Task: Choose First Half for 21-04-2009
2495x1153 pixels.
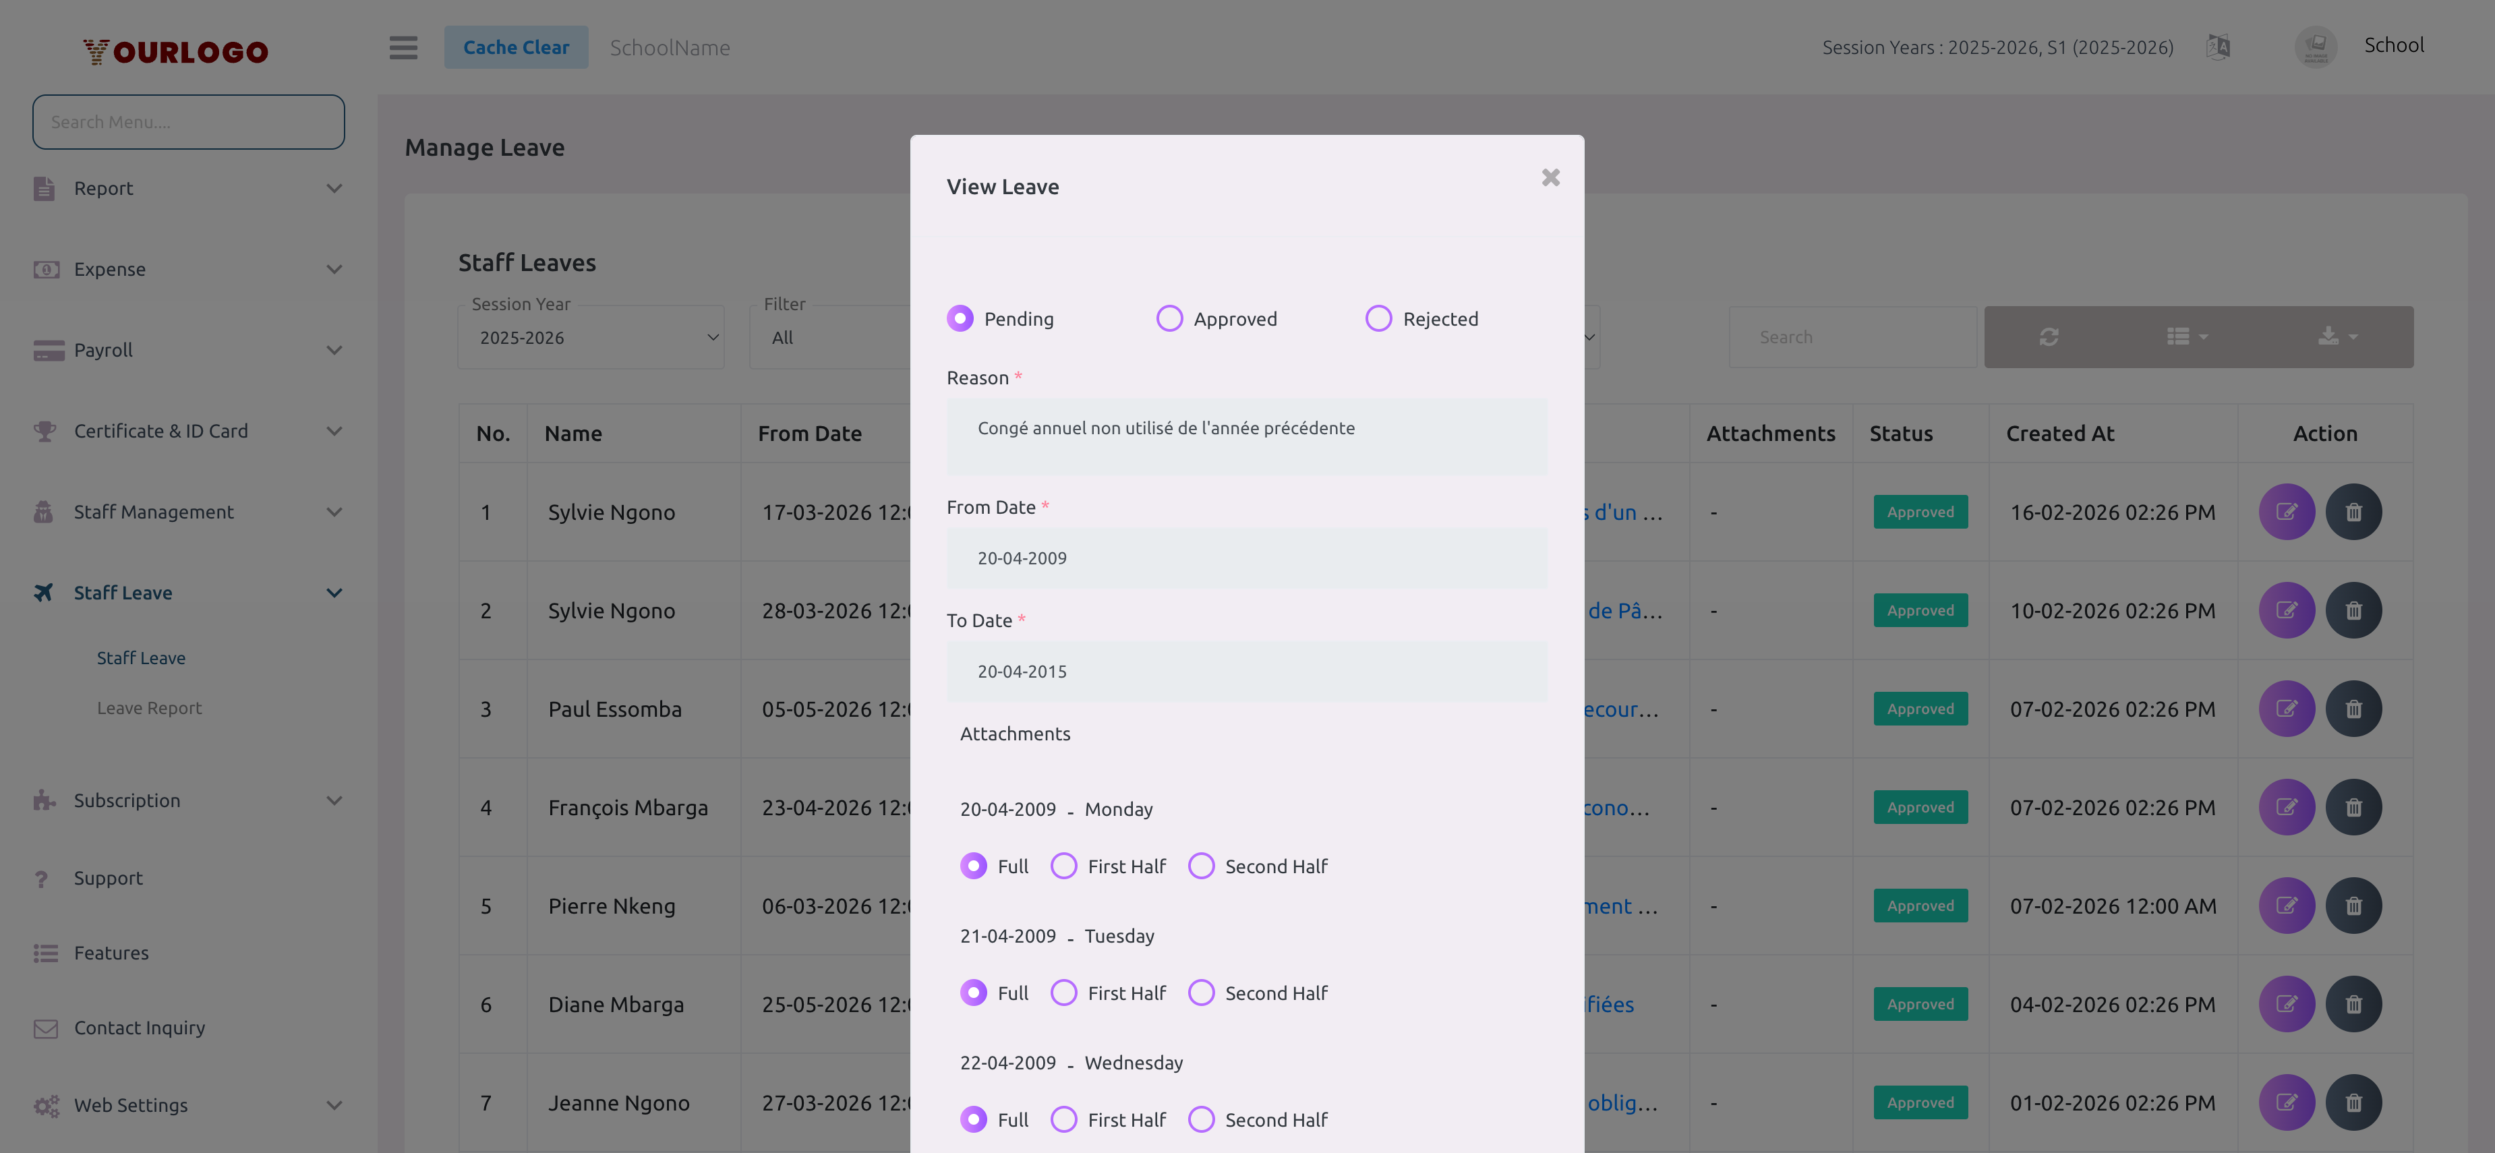Action: pos(1063,993)
